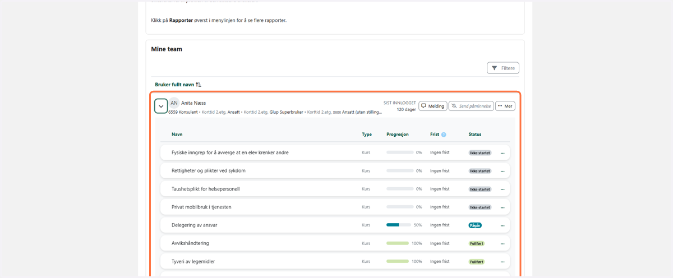This screenshot has width=673, height=278.
Task: Click the 50% progress bar for Delegering
Action: pos(399,225)
